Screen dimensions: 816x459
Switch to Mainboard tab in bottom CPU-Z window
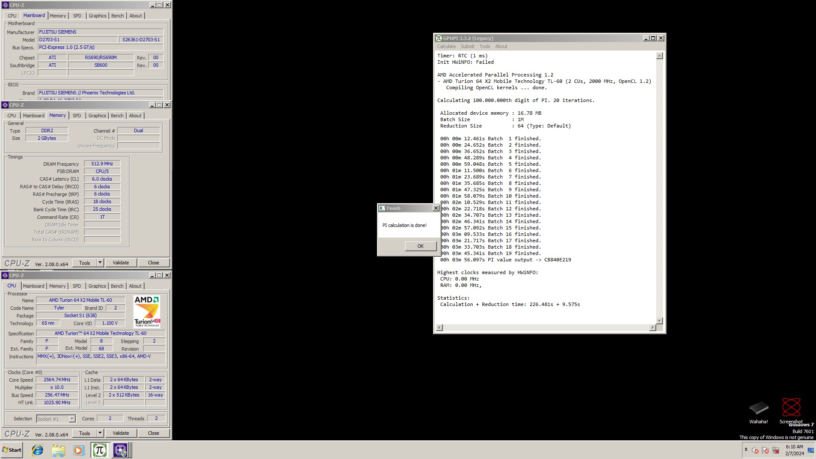(x=34, y=286)
